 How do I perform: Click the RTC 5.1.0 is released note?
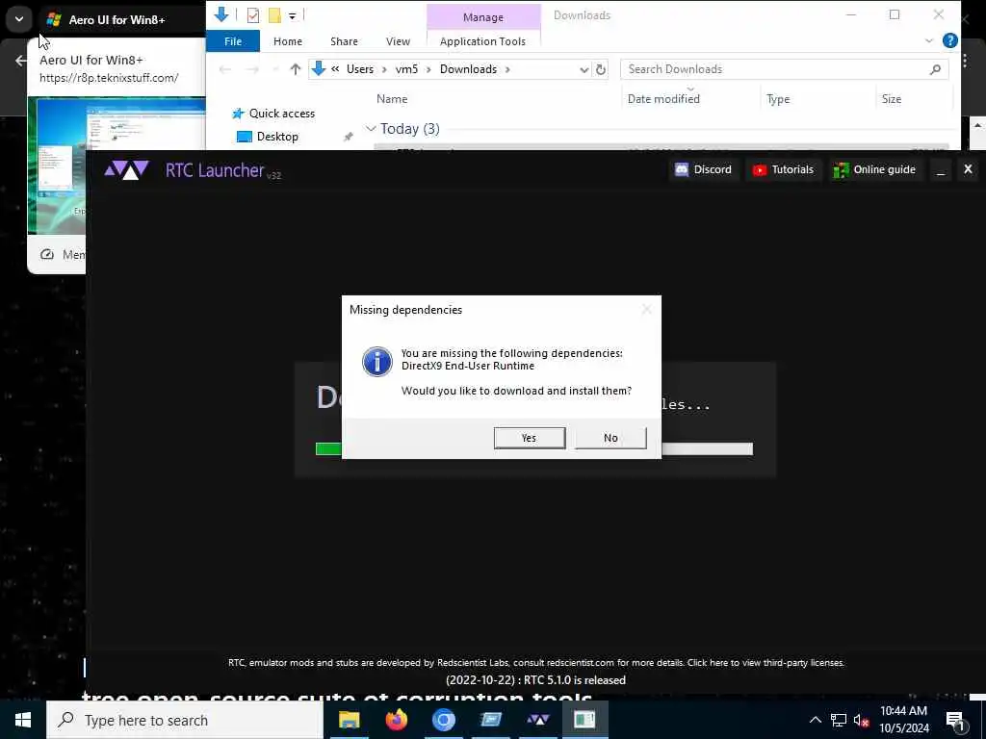(x=535, y=680)
